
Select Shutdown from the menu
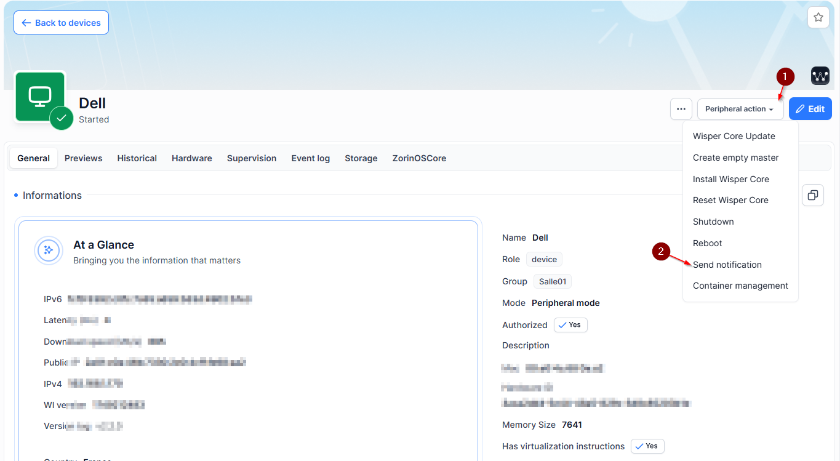(713, 222)
